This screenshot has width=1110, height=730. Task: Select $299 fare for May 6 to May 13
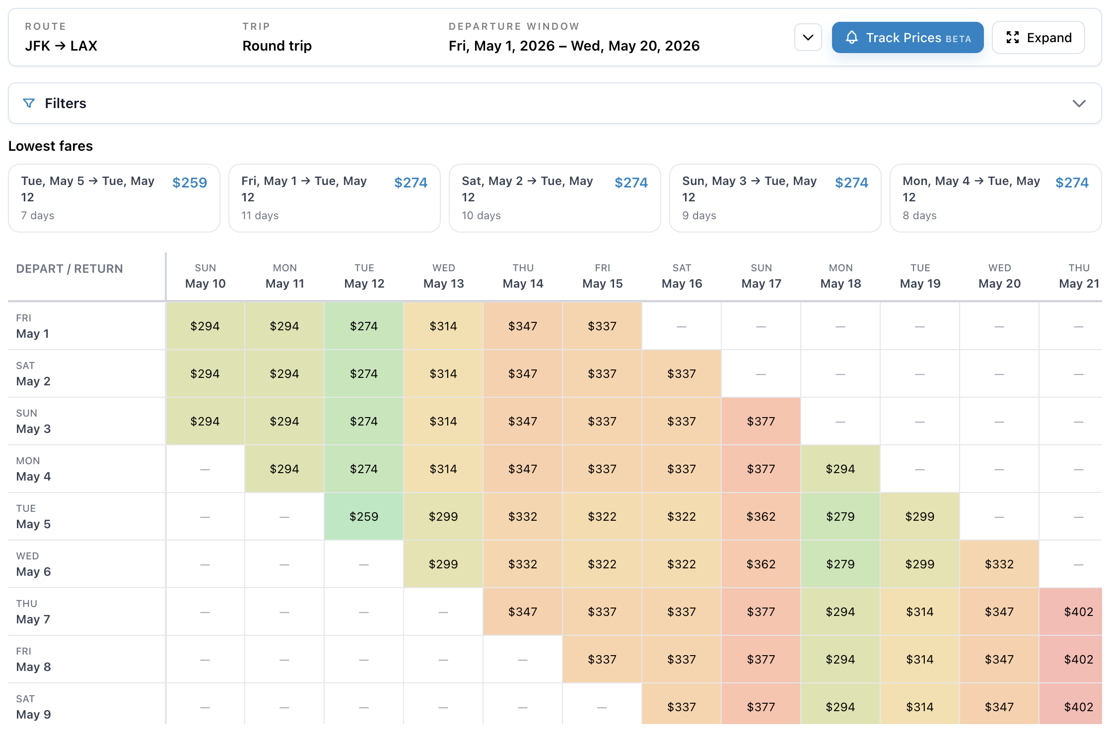[443, 564]
